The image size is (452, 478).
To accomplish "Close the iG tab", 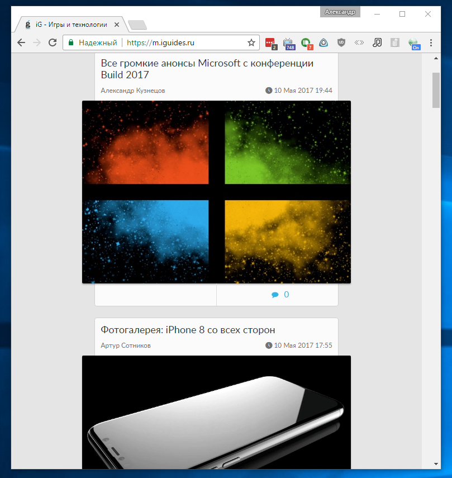I will click(117, 25).
